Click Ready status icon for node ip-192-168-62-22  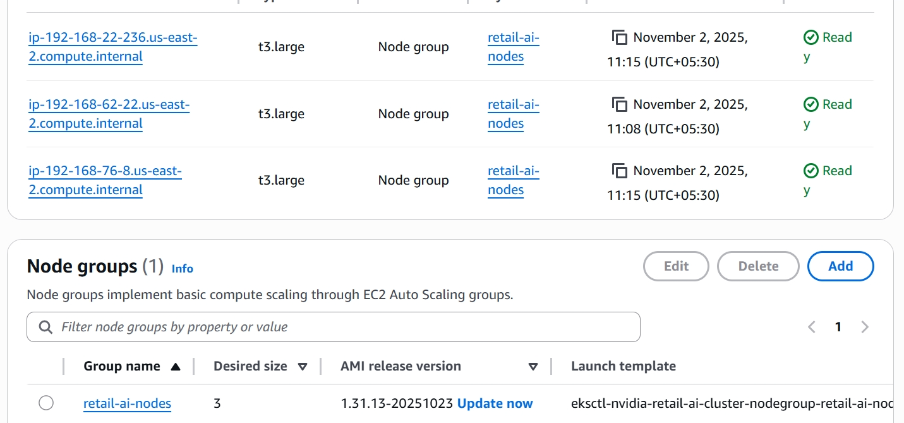(811, 104)
